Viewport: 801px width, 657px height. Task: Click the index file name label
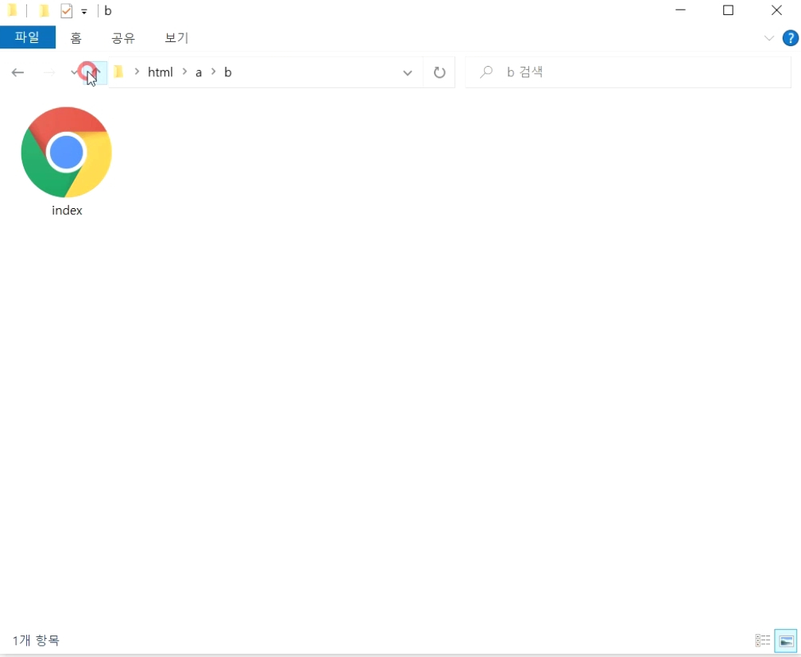click(67, 211)
